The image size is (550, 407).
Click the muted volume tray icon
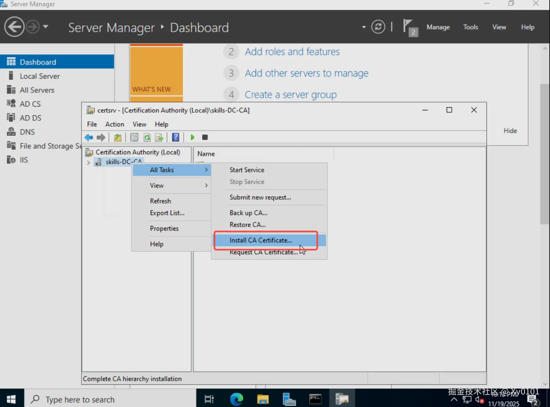click(480, 400)
